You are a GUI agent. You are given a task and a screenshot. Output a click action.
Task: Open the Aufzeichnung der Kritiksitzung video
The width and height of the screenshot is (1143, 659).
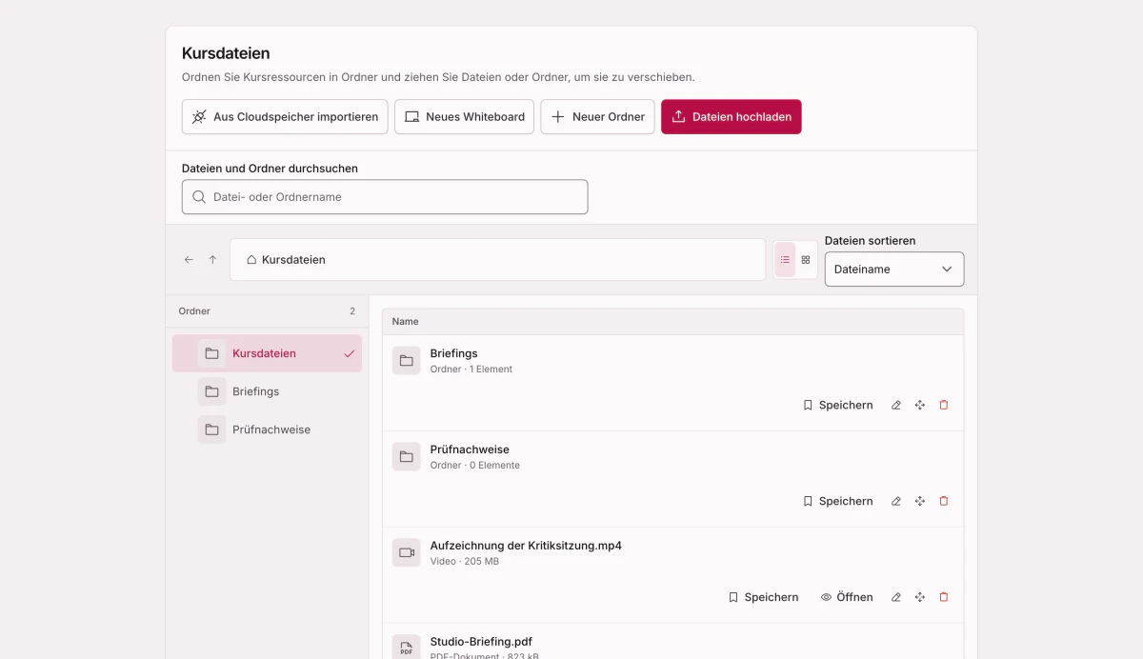tap(847, 598)
